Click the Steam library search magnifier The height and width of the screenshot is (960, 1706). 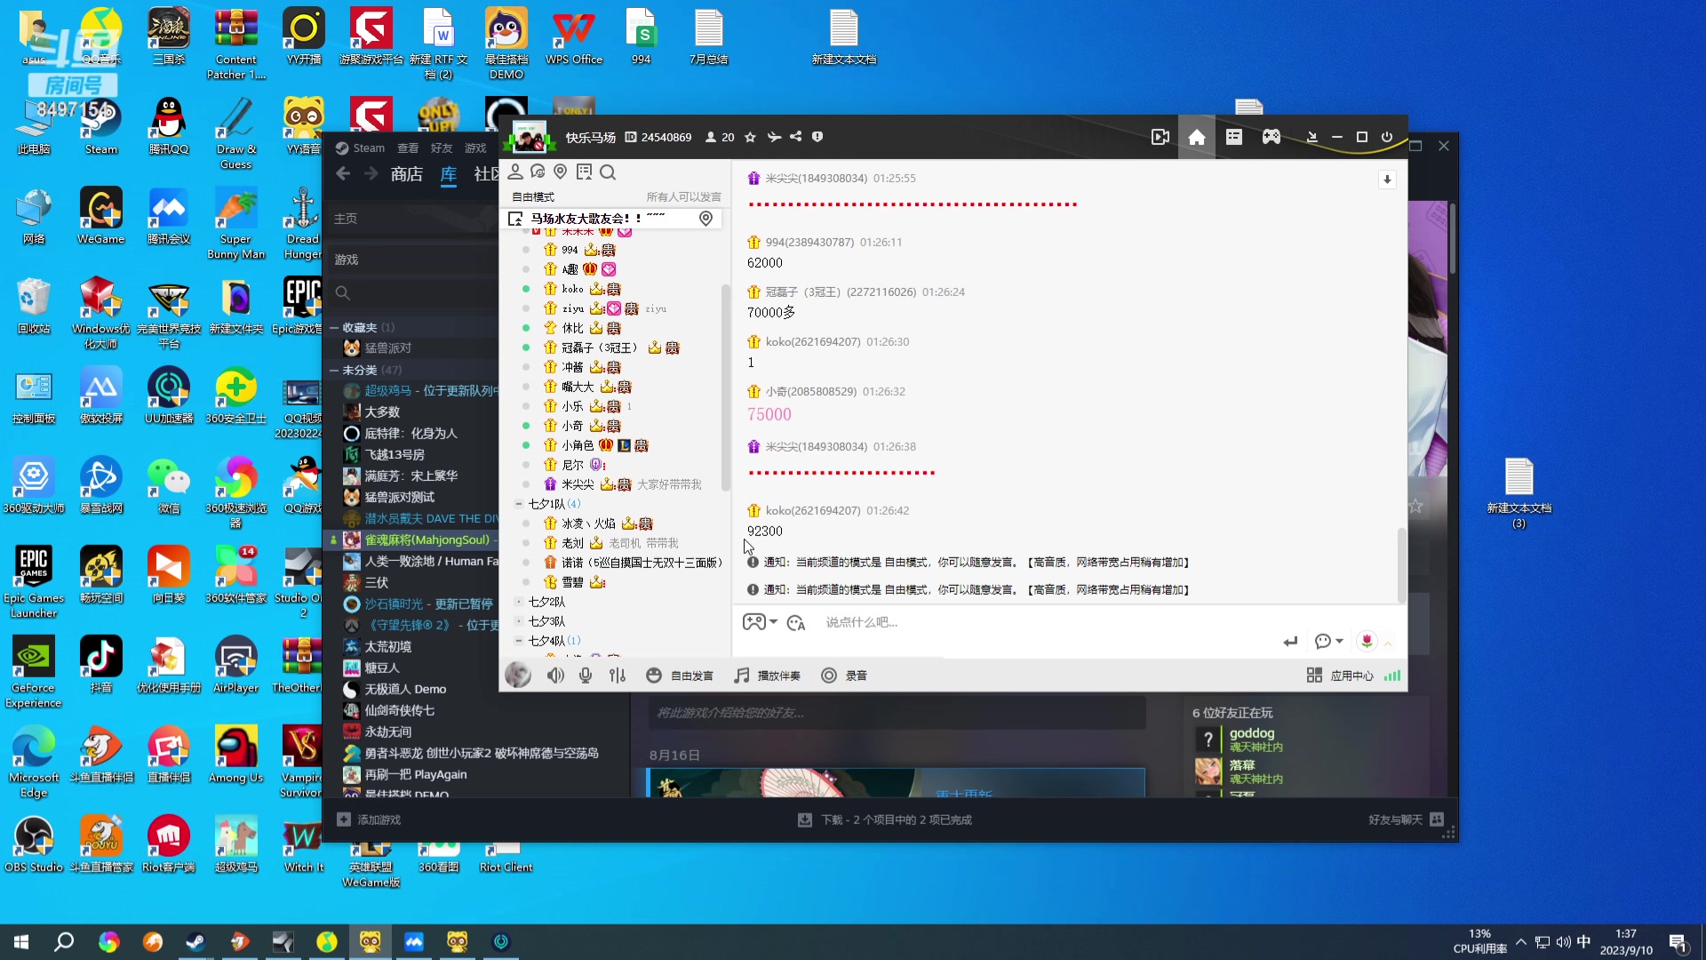[342, 292]
